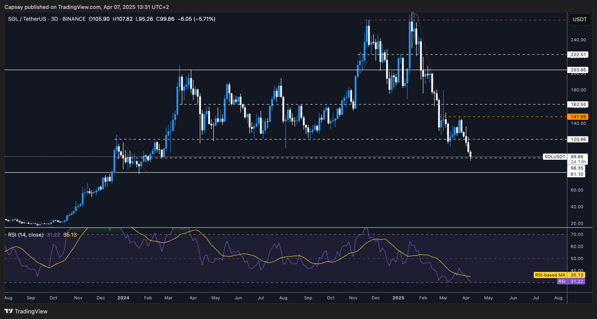Image resolution: width=597 pixels, height=319 pixels.
Task: Click the 2024 year marker on time axis
Action: (123, 298)
